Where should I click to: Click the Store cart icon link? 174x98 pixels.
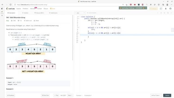point(52,8)
